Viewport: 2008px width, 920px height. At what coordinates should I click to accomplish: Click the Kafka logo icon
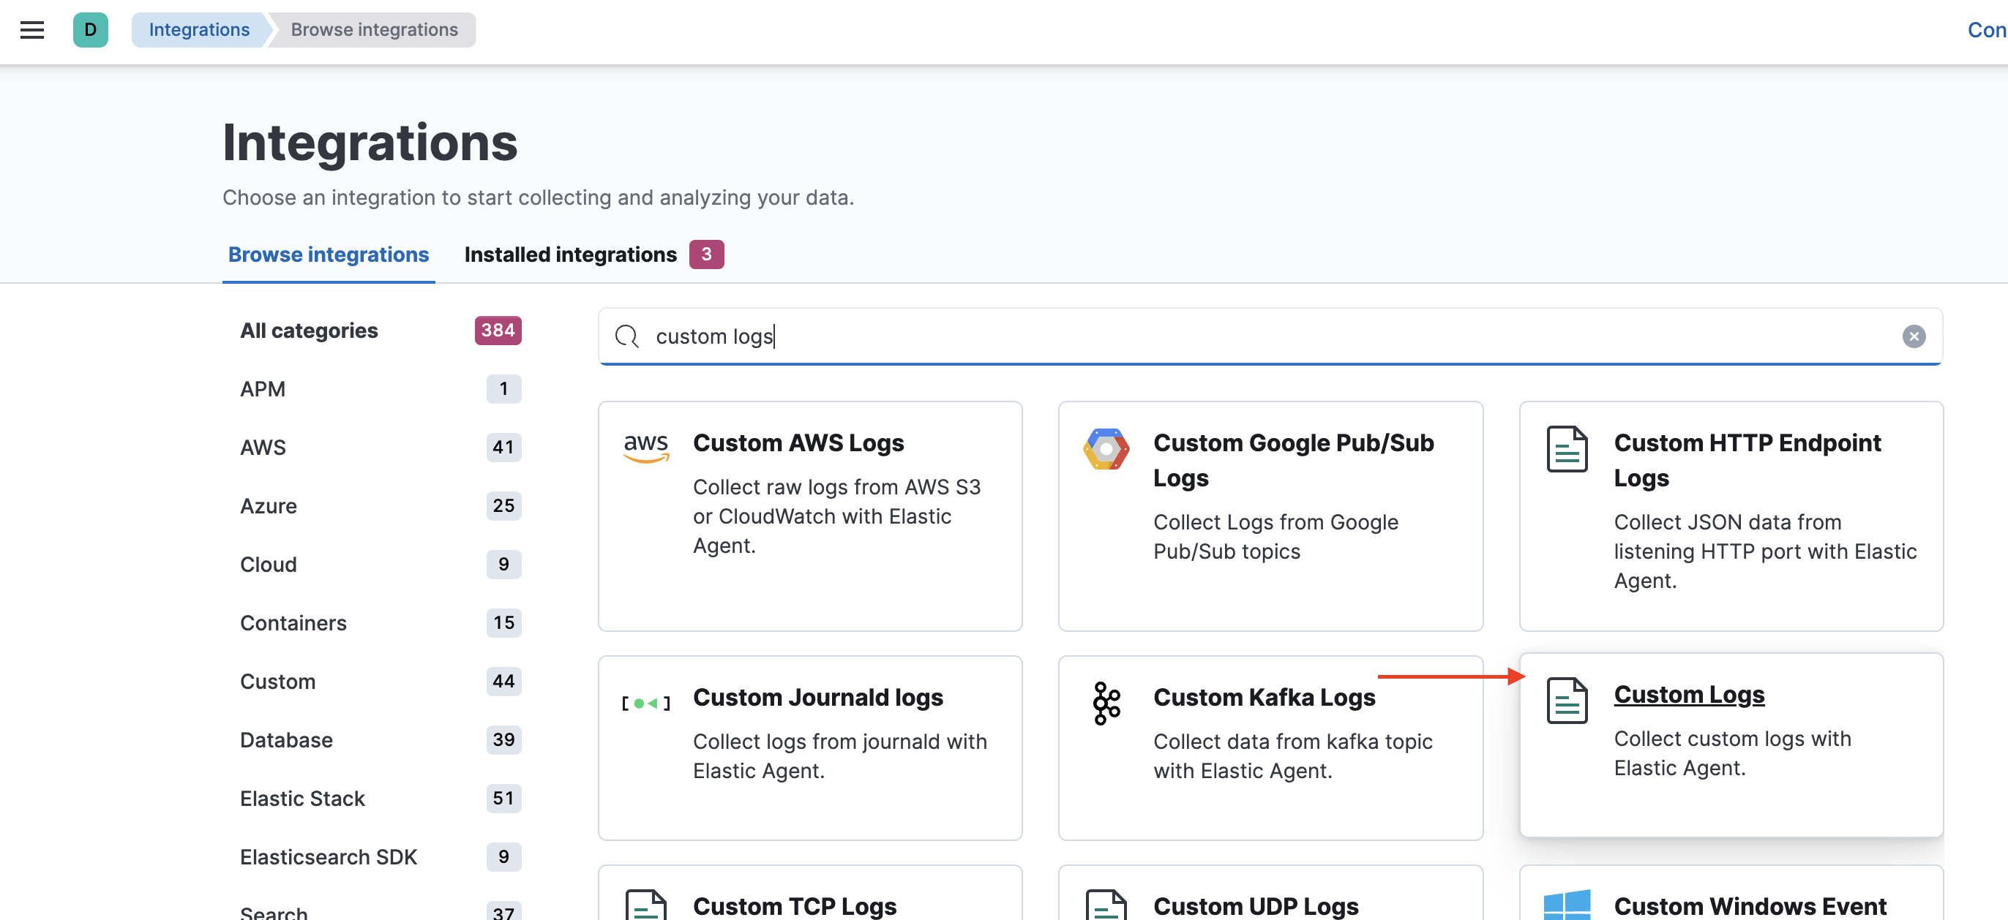tap(1105, 703)
